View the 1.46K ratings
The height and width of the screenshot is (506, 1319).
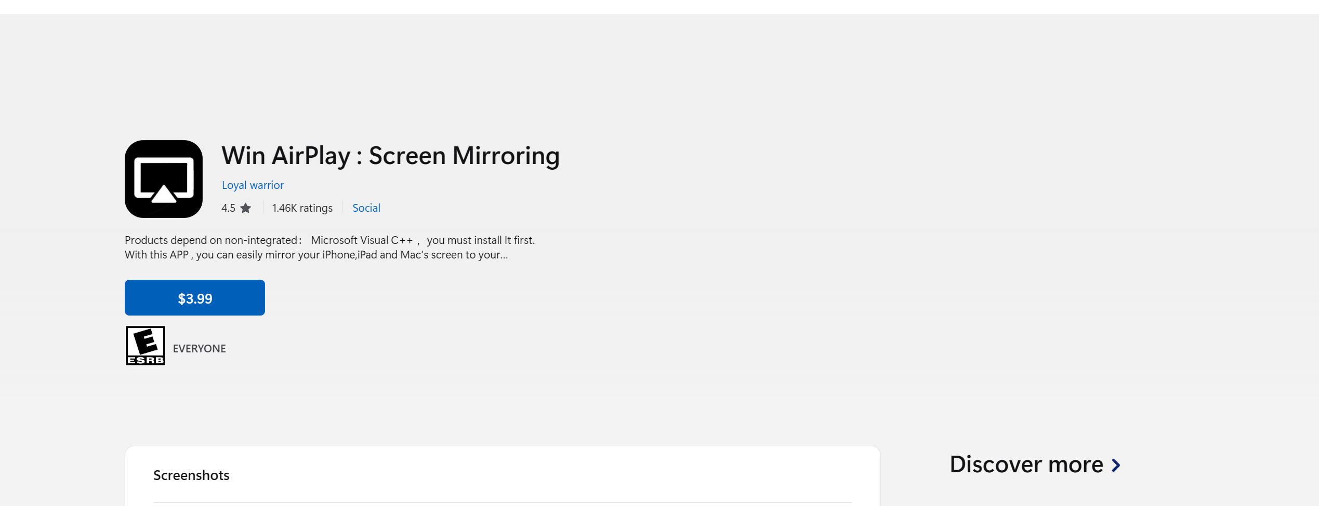[302, 208]
